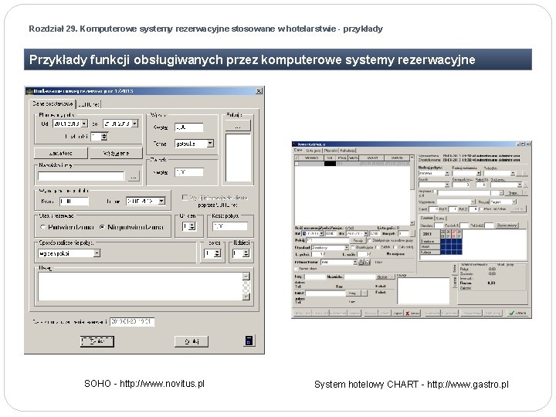The height and width of the screenshot is (417, 556).
Task: Click the reservation list scrollbar in CHART
Action: [412, 190]
